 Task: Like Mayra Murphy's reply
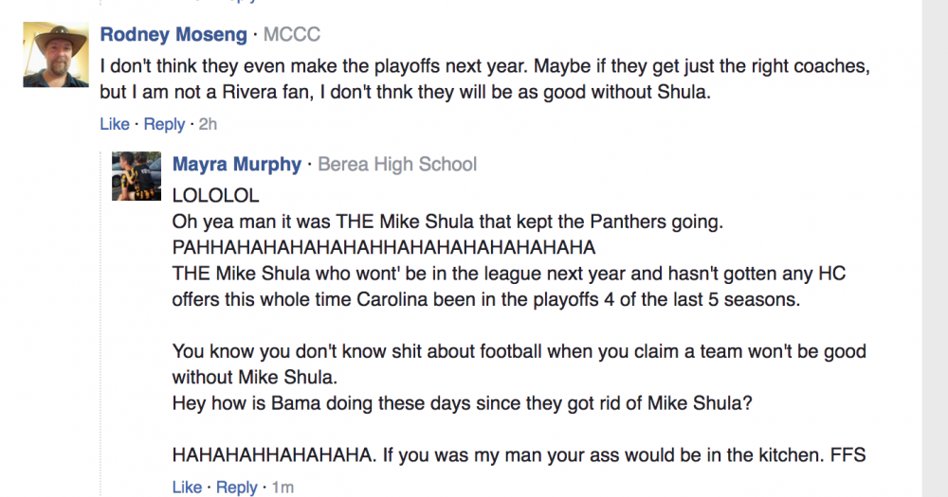coord(187,487)
